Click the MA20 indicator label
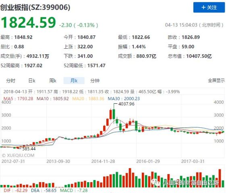Viewport: 226px width, 193px height. click(x=88, y=99)
